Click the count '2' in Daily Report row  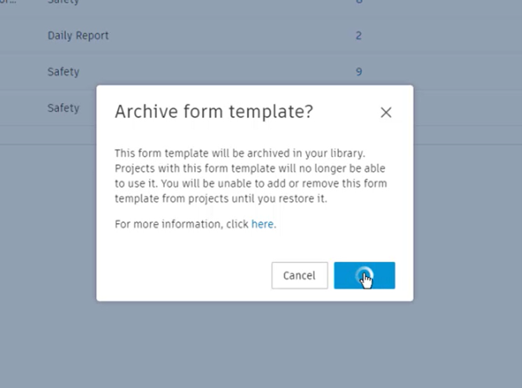click(x=358, y=36)
